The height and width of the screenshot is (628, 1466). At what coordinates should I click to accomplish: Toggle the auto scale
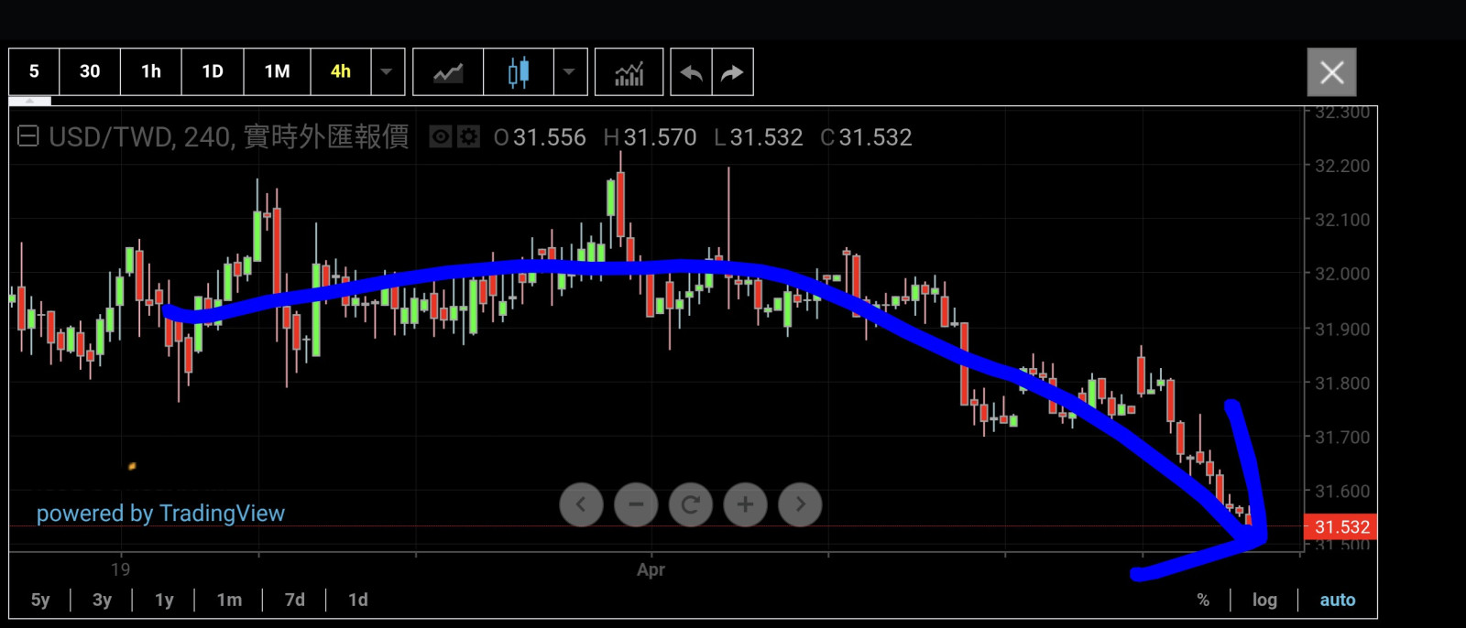1337,600
